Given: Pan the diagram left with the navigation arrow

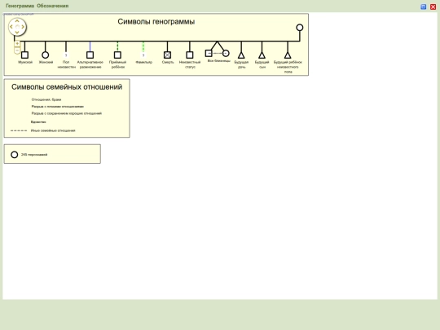Looking at the screenshot, I should point(11,27).
